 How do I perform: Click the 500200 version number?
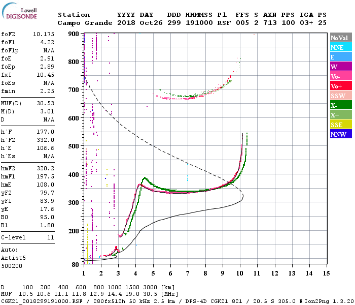pyautogui.click(x=12, y=266)
